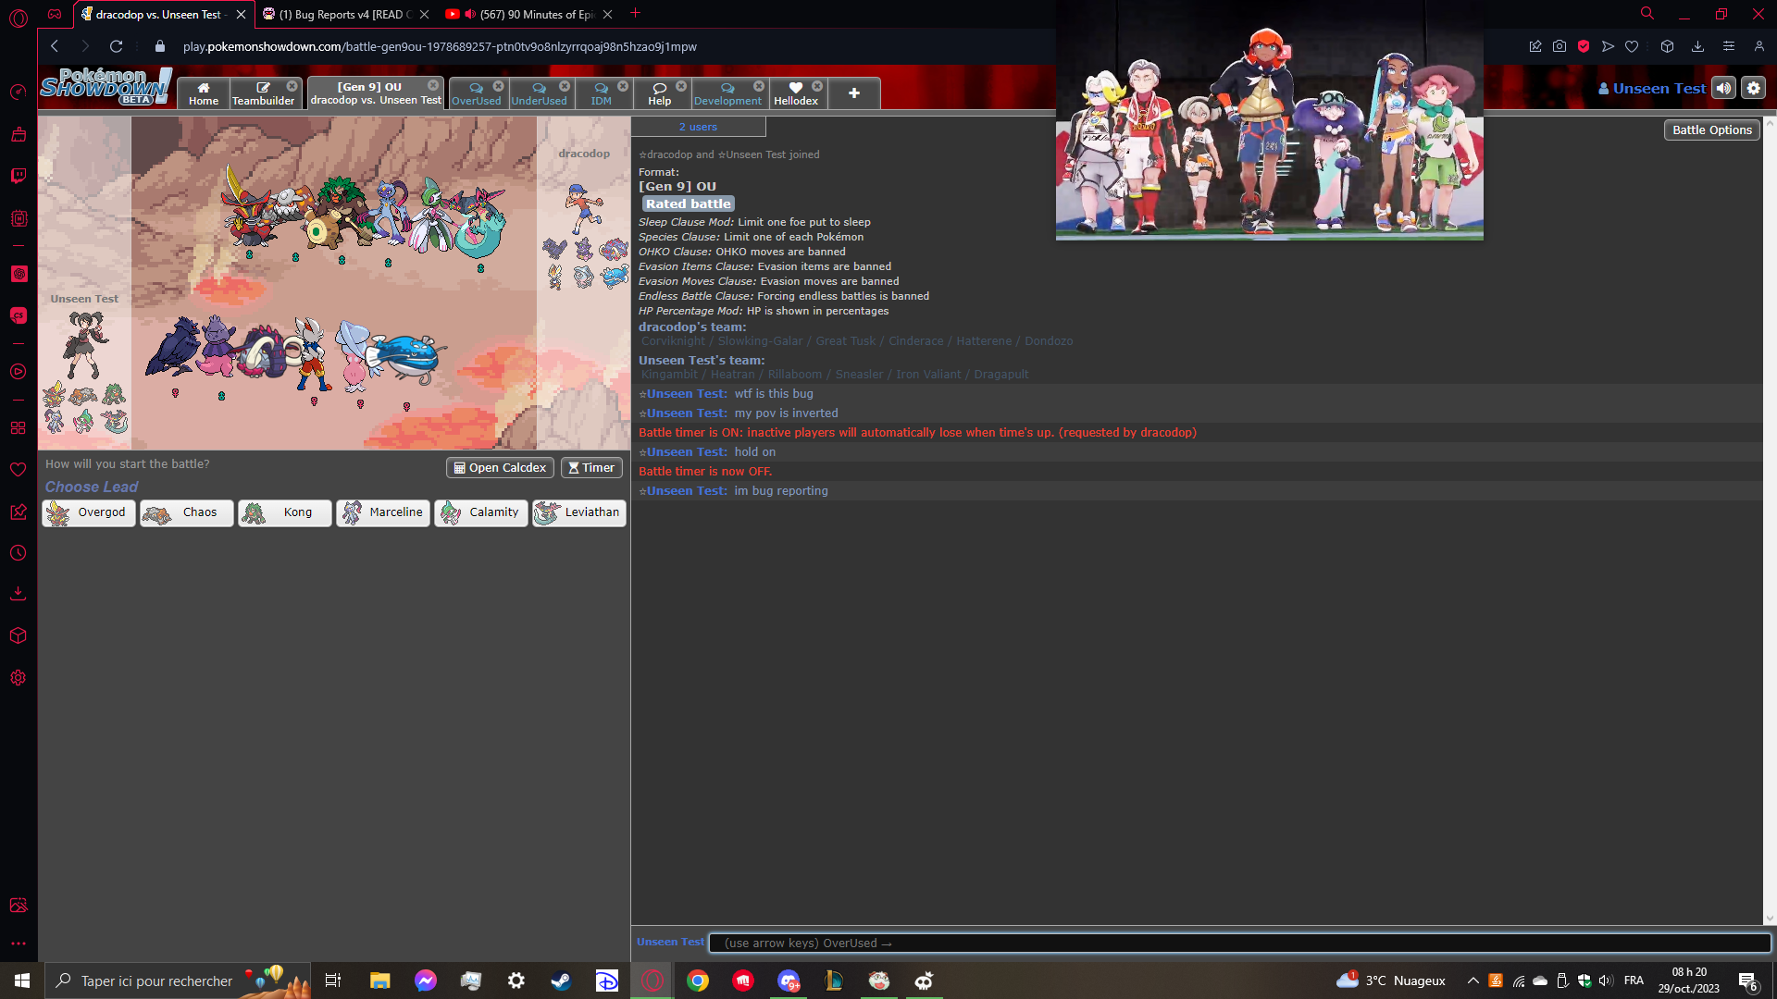Viewport: 1777px width, 999px height.
Task: Choose Marceline as lead
Action: pyautogui.click(x=383, y=512)
